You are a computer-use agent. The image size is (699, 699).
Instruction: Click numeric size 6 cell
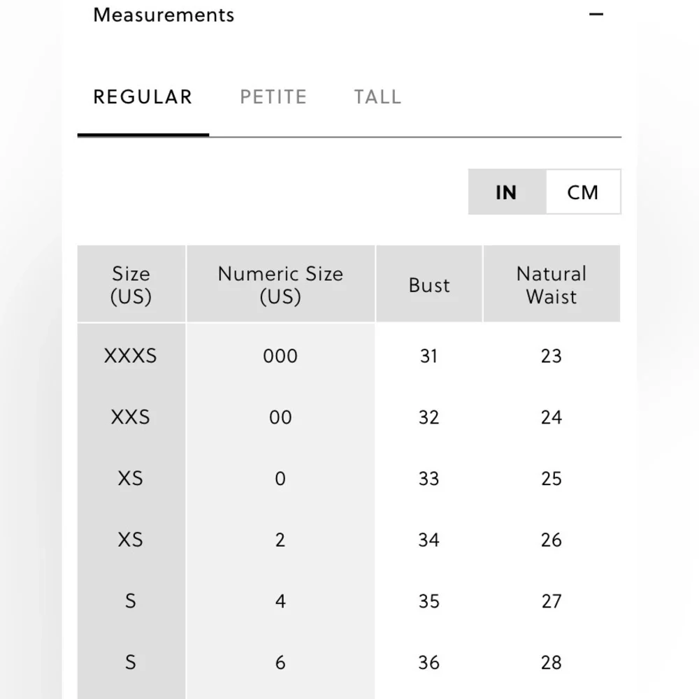[x=280, y=663]
